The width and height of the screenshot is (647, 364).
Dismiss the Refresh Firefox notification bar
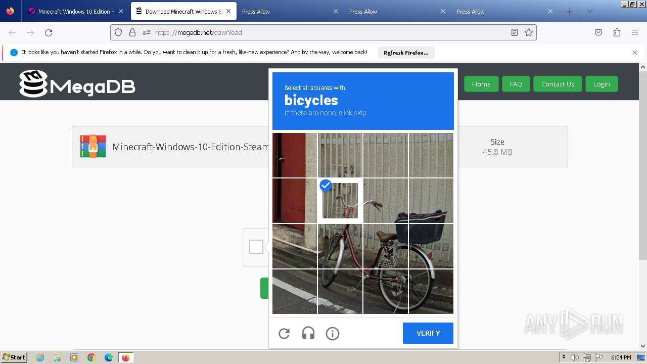635,53
